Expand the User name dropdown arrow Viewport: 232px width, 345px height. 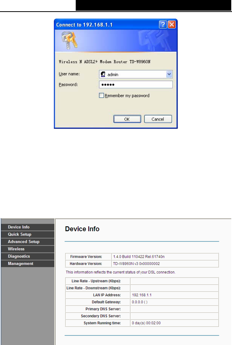[169, 74]
